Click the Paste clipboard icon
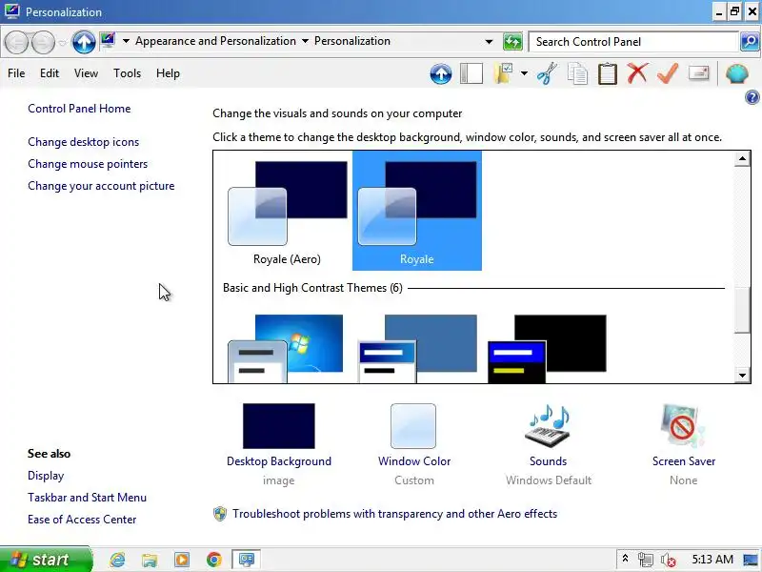Image resolution: width=762 pixels, height=572 pixels. click(607, 74)
